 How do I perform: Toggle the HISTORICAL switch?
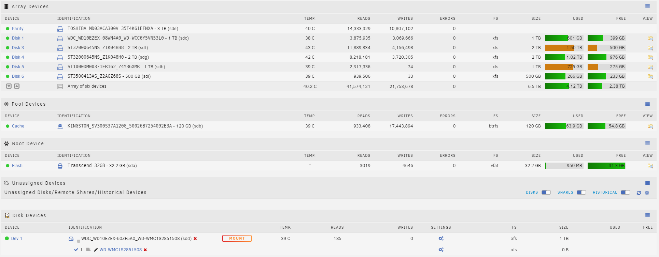pos(625,193)
